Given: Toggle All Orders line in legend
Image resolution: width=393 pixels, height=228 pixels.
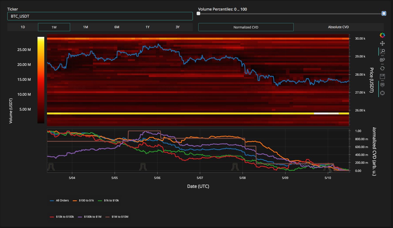Looking at the screenshot, I should (59, 201).
